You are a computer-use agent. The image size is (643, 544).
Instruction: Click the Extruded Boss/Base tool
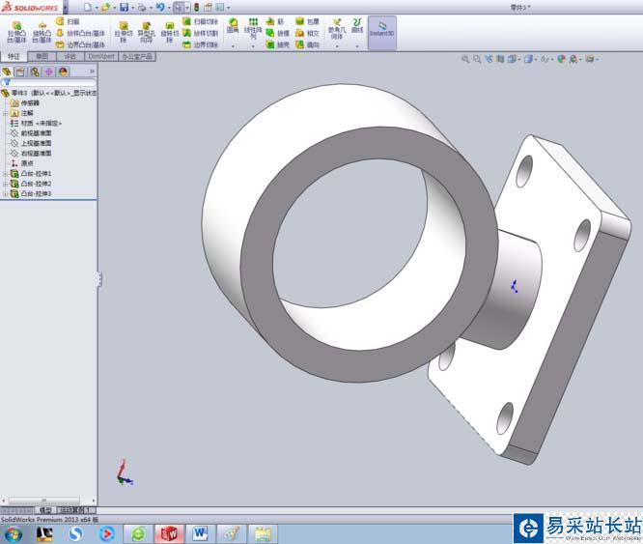(x=16, y=32)
